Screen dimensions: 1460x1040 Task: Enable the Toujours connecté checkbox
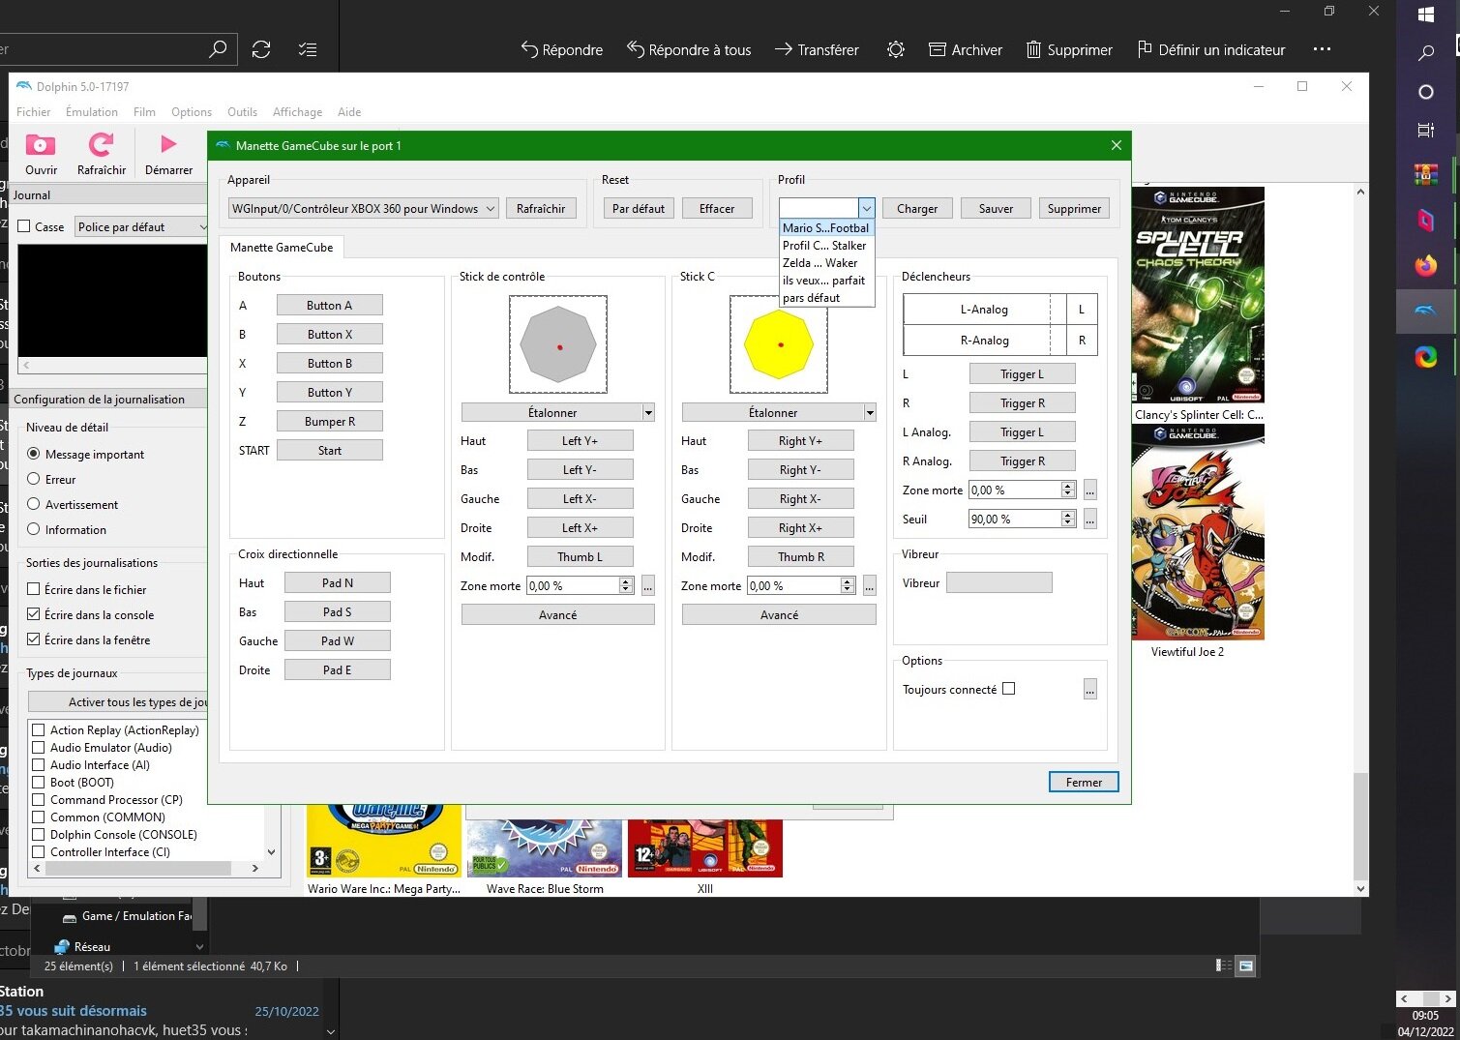(1009, 689)
